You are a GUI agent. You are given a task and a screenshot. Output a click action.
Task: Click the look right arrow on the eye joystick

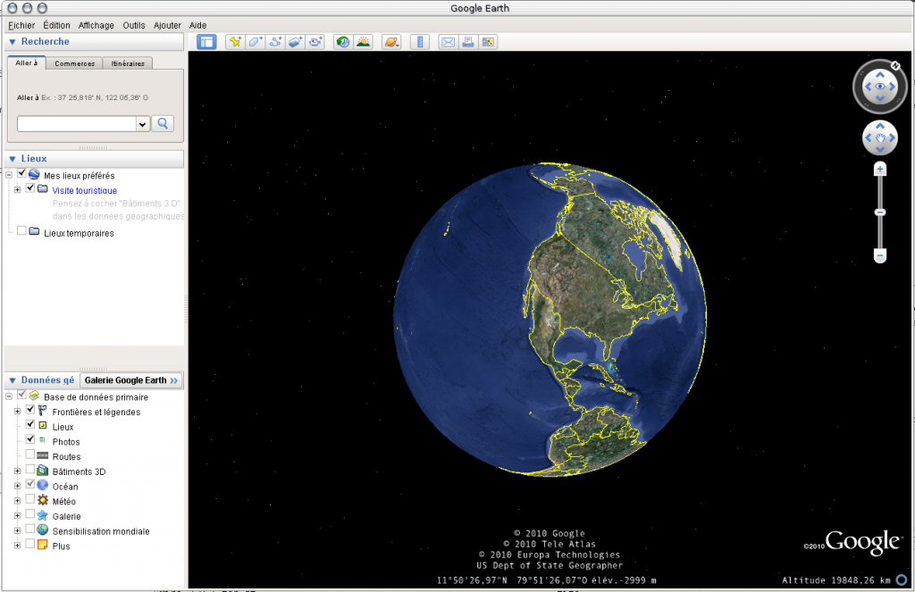click(892, 87)
